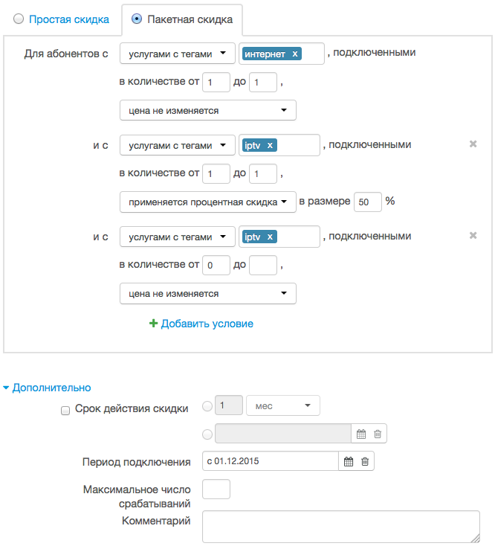Remove the iptv tag in second condition

pyautogui.click(x=270, y=145)
